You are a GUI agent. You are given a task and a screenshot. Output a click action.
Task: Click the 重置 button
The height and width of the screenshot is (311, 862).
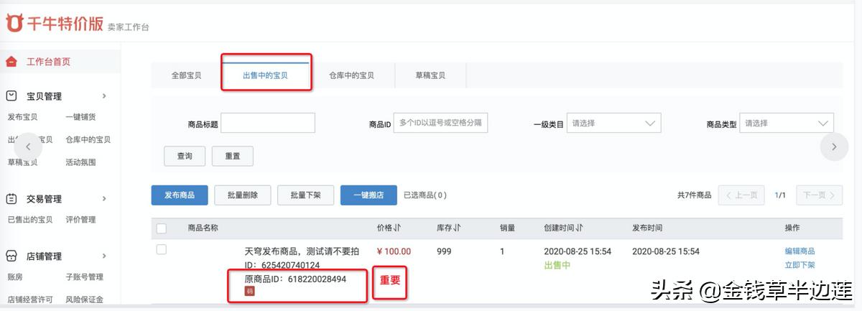pos(233,156)
